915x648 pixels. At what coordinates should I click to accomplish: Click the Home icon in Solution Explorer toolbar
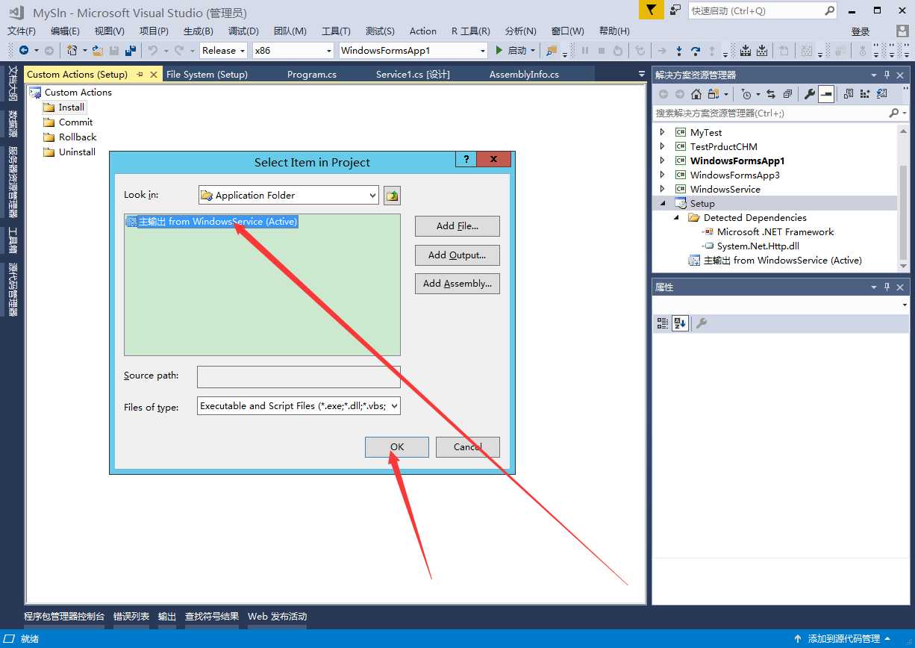point(696,94)
